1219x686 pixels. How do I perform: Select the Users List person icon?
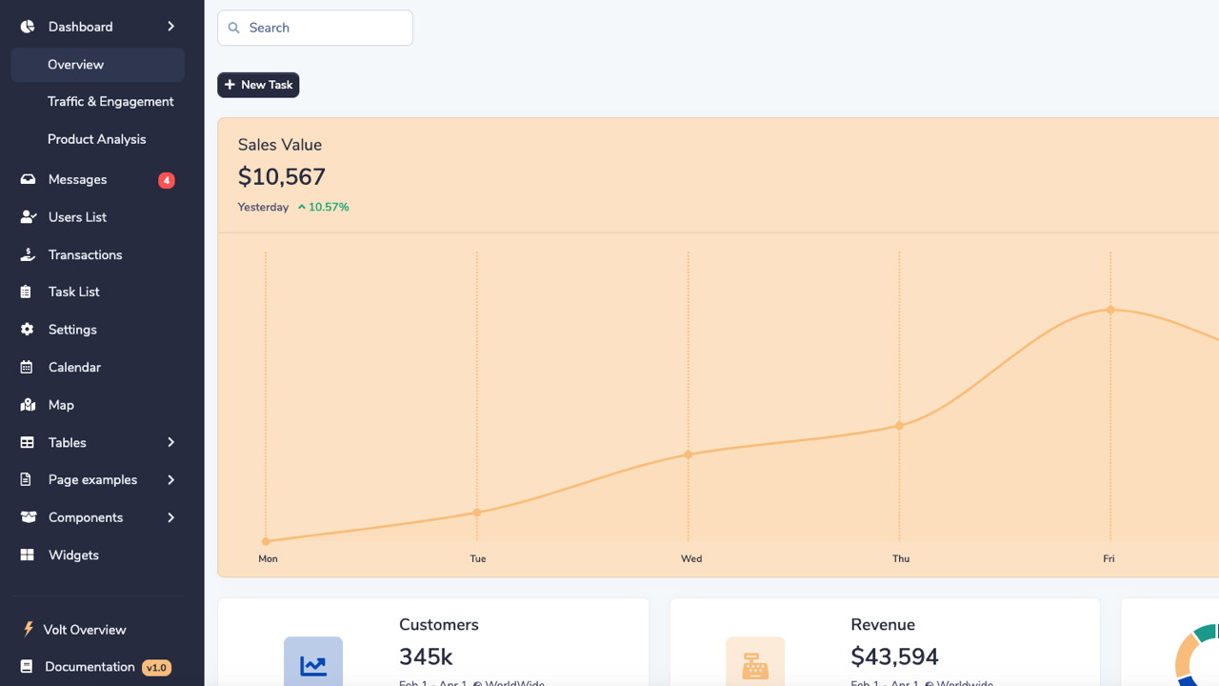click(x=28, y=217)
